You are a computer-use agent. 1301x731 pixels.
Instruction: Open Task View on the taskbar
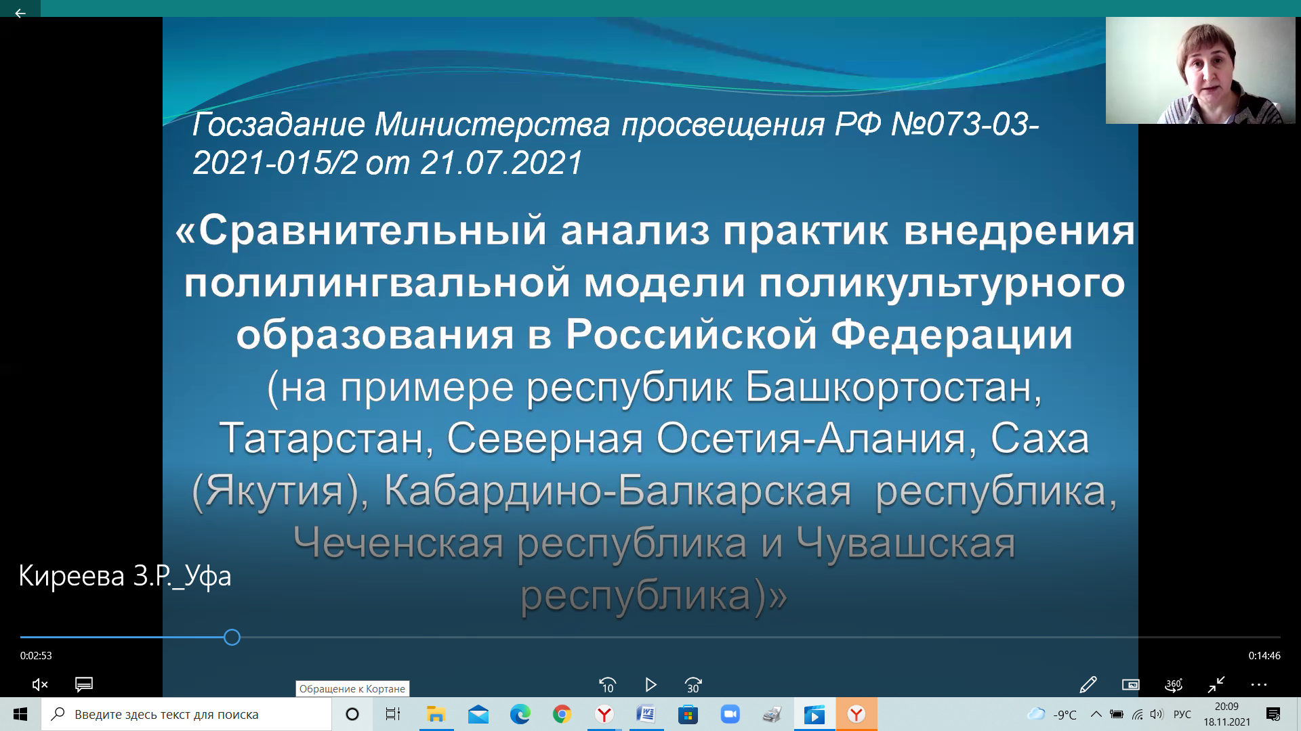tap(393, 714)
